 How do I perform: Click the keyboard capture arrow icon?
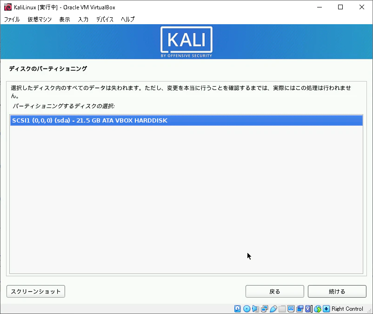point(326,309)
